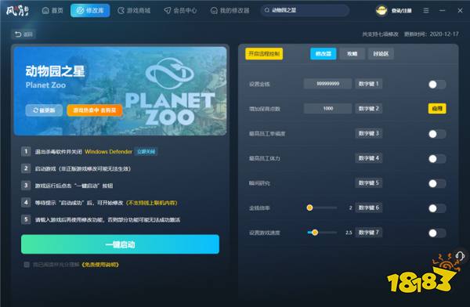This screenshot has height=307, width=470.
Task: Open the 会员中心 member center tab
Action: (180, 10)
